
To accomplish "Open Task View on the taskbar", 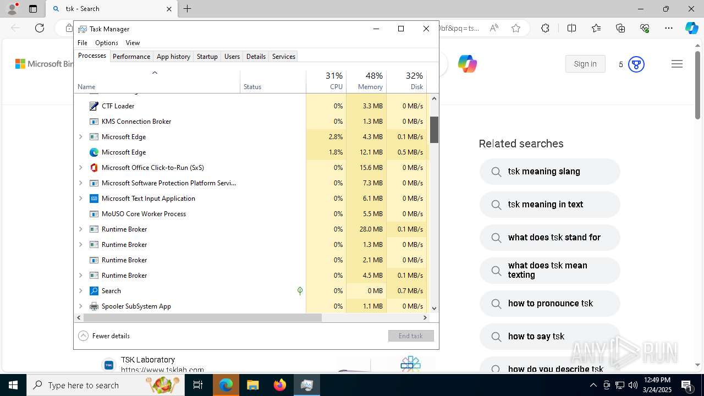I will pos(198,385).
